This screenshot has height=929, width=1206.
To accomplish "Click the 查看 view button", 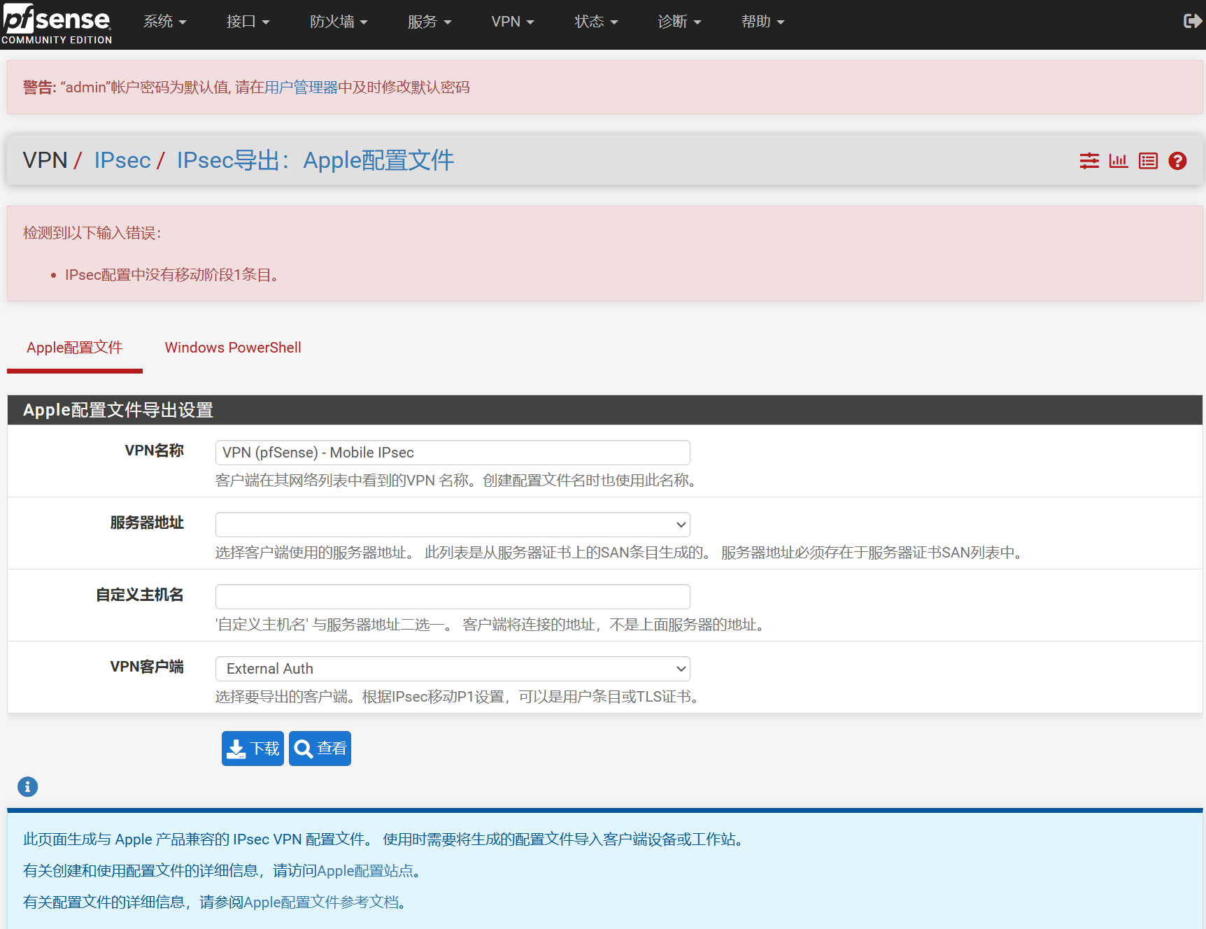I will [320, 749].
